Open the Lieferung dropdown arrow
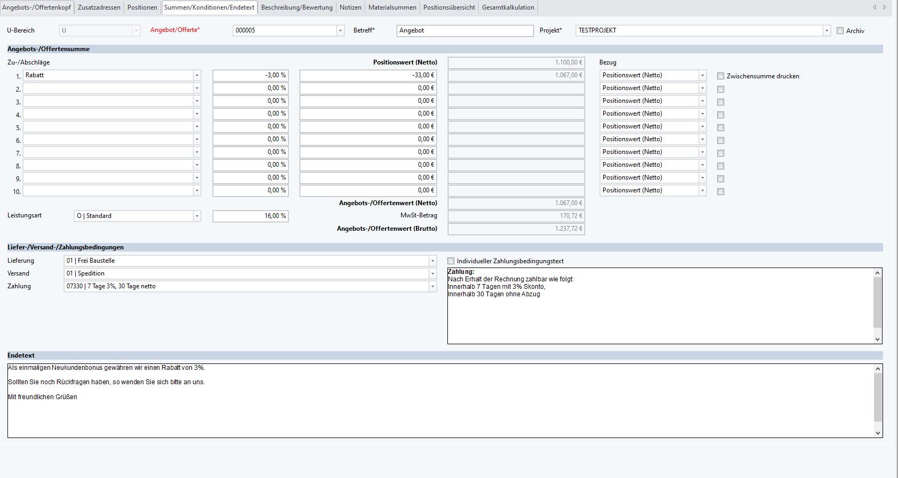 click(x=432, y=261)
